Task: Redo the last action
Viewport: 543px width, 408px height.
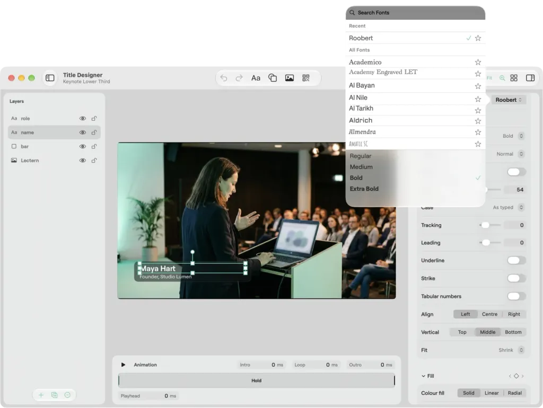Action: (x=239, y=78)
